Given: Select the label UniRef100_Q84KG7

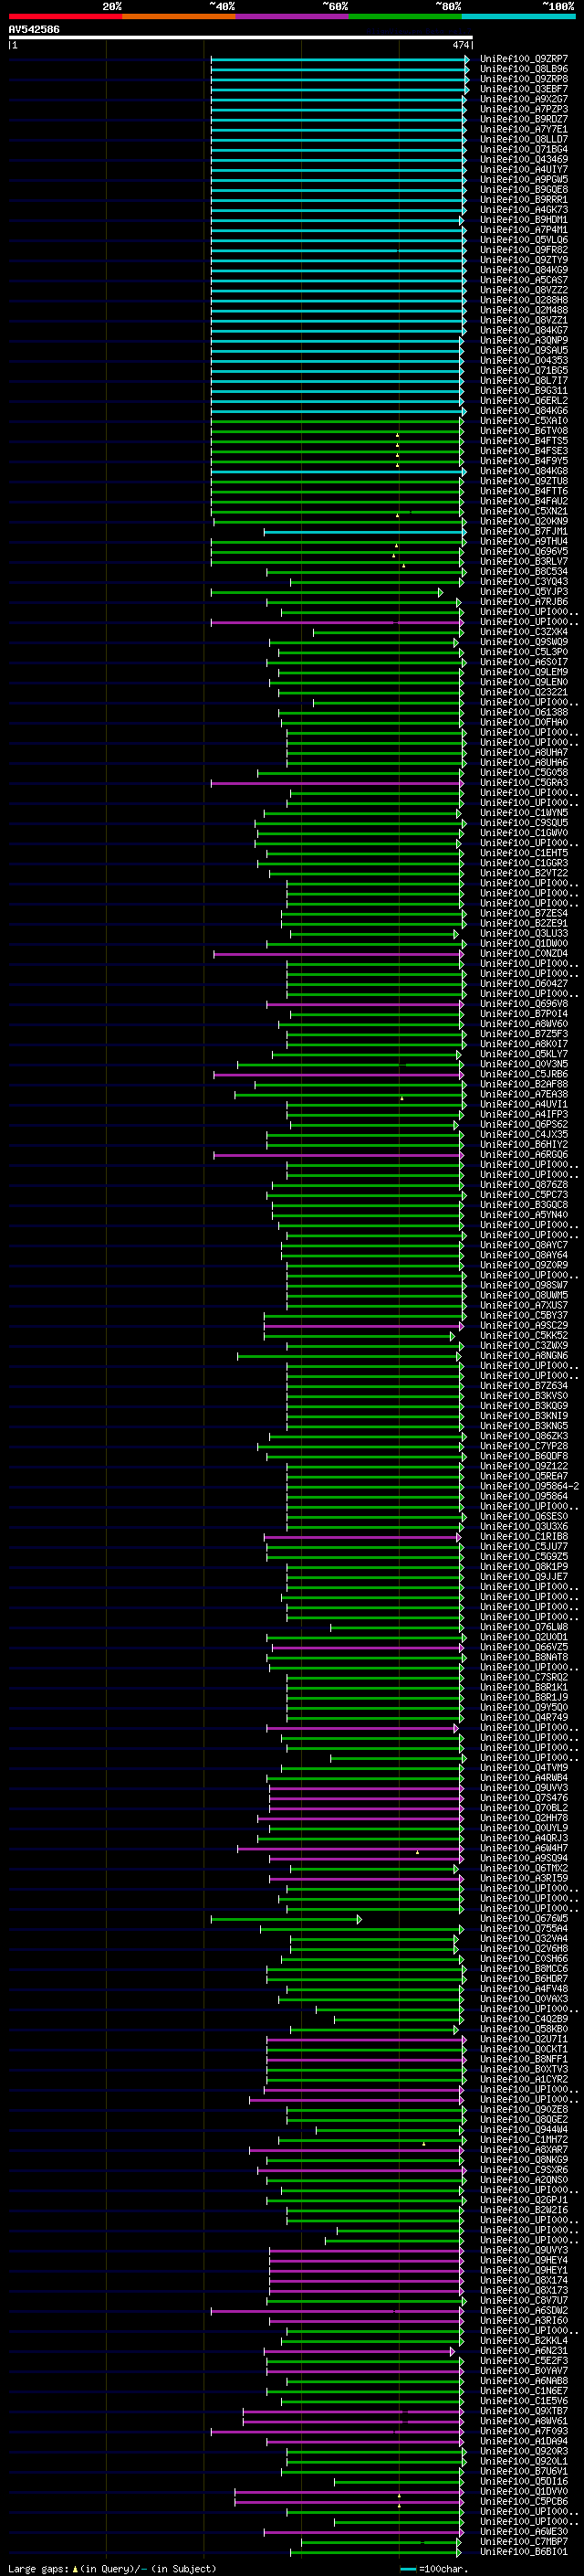Looking at the screenshot, I should (524, 330).
